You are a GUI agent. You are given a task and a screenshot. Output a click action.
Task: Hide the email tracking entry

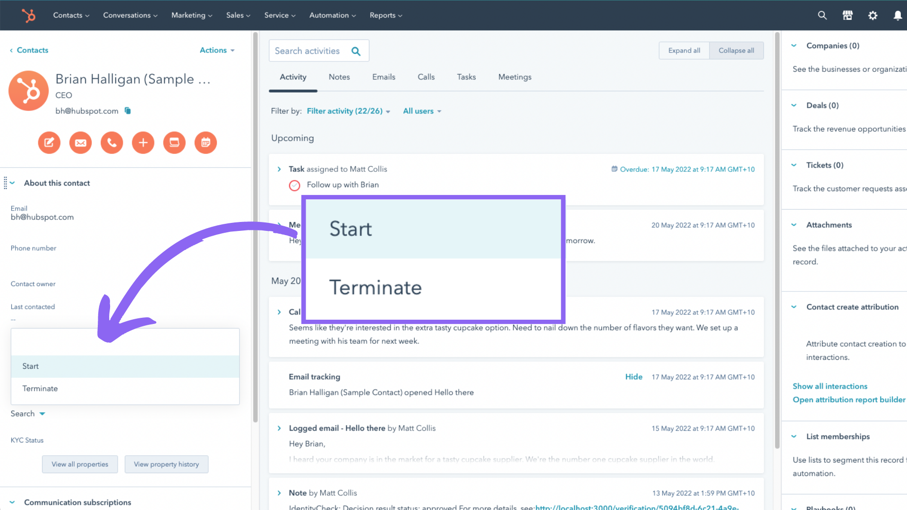click(633, 376)
